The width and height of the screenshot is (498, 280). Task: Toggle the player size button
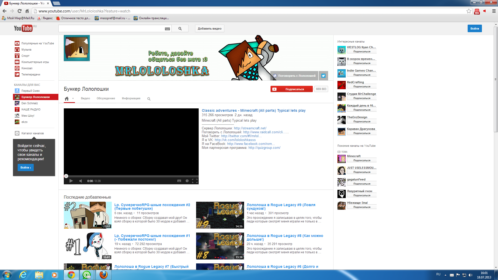[x=179, y=181]
